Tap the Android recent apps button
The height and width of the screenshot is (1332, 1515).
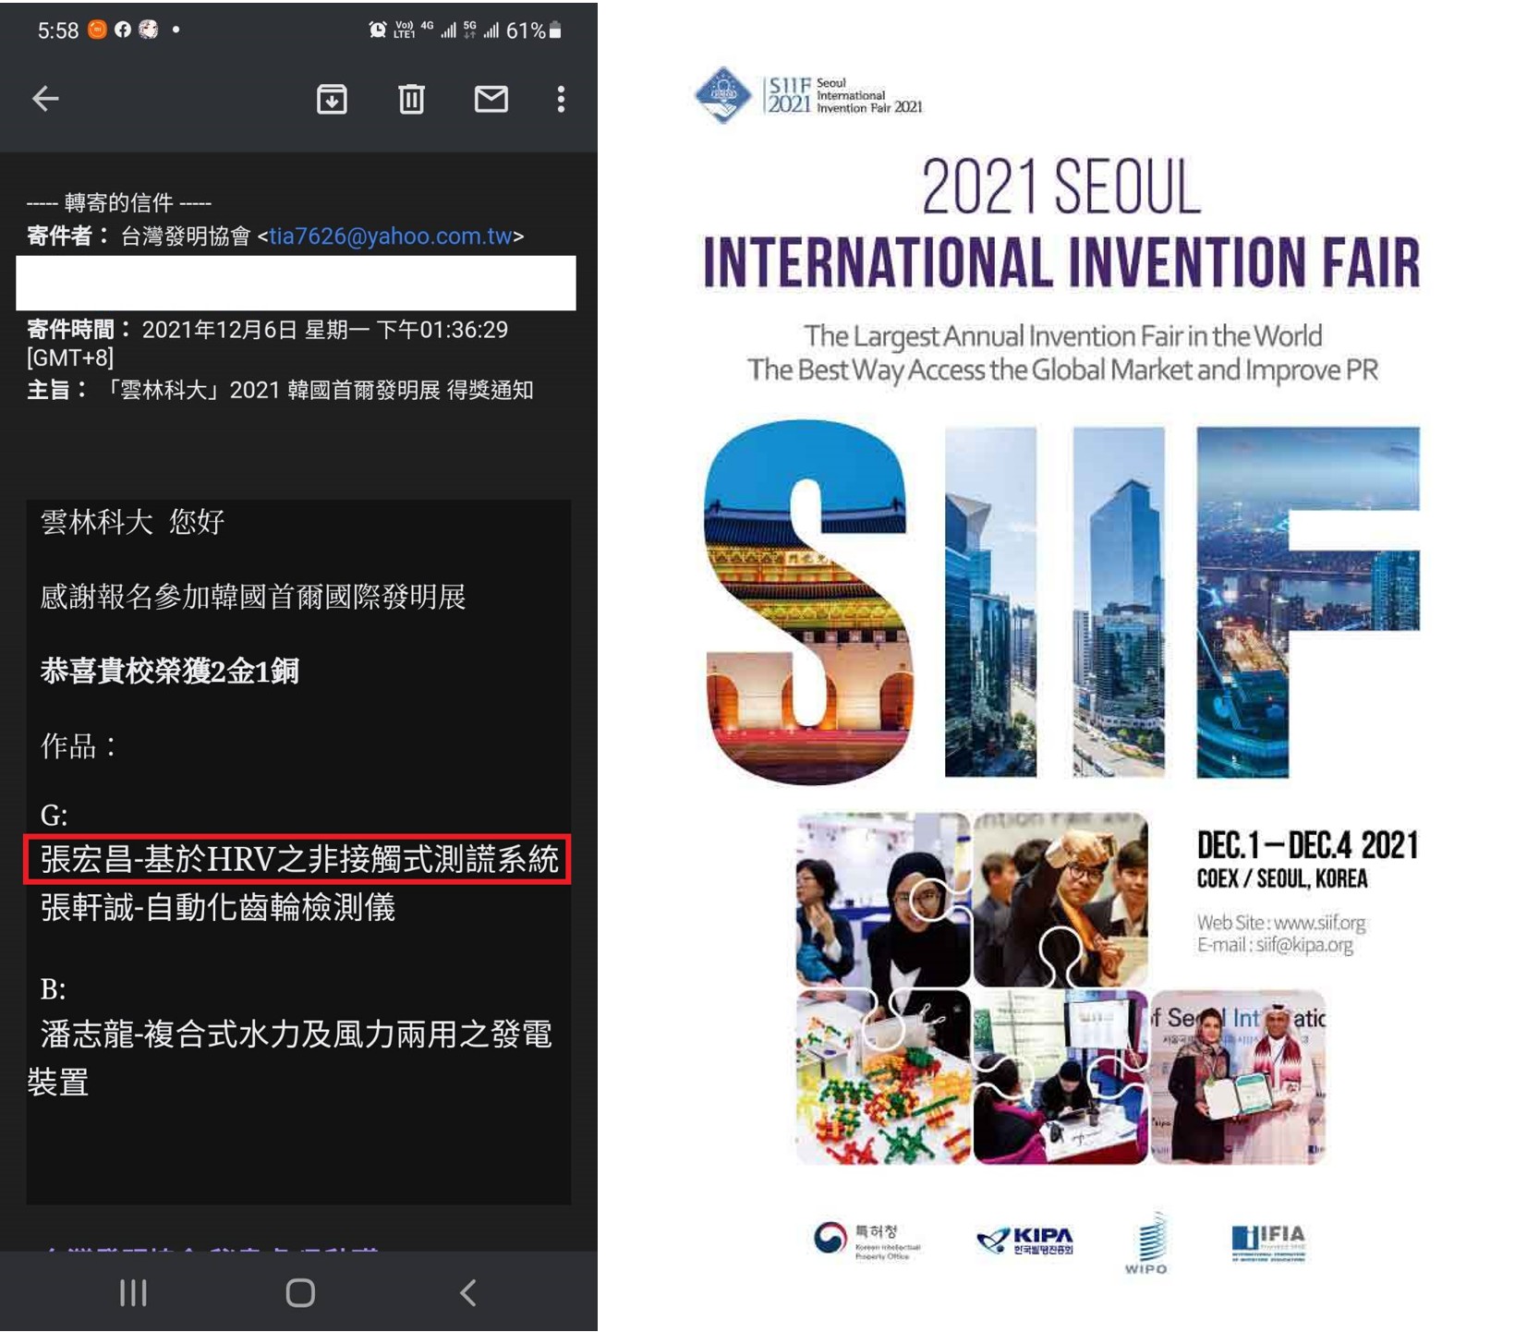133,1292
